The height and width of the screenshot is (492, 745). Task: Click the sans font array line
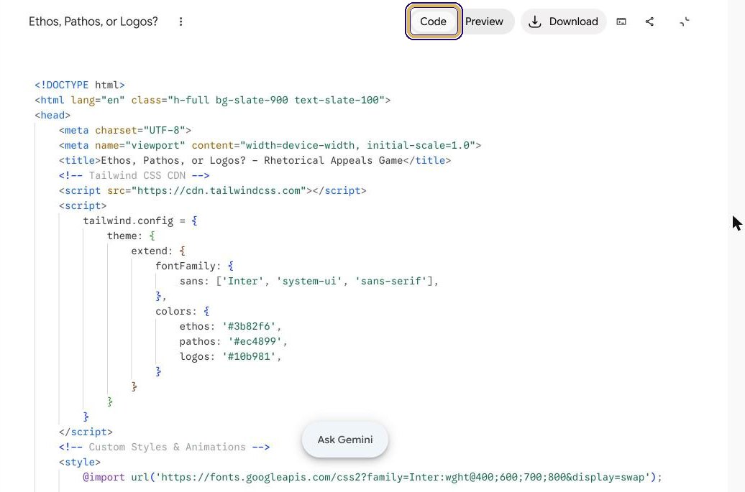pos(308,282)
